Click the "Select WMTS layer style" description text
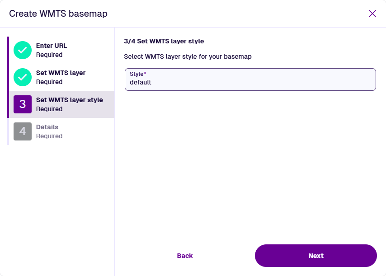 (x=188, y=57)
